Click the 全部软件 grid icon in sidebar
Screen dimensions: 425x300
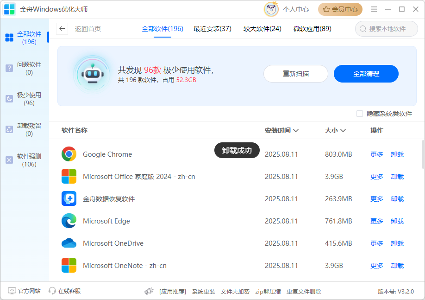point(9,38)
